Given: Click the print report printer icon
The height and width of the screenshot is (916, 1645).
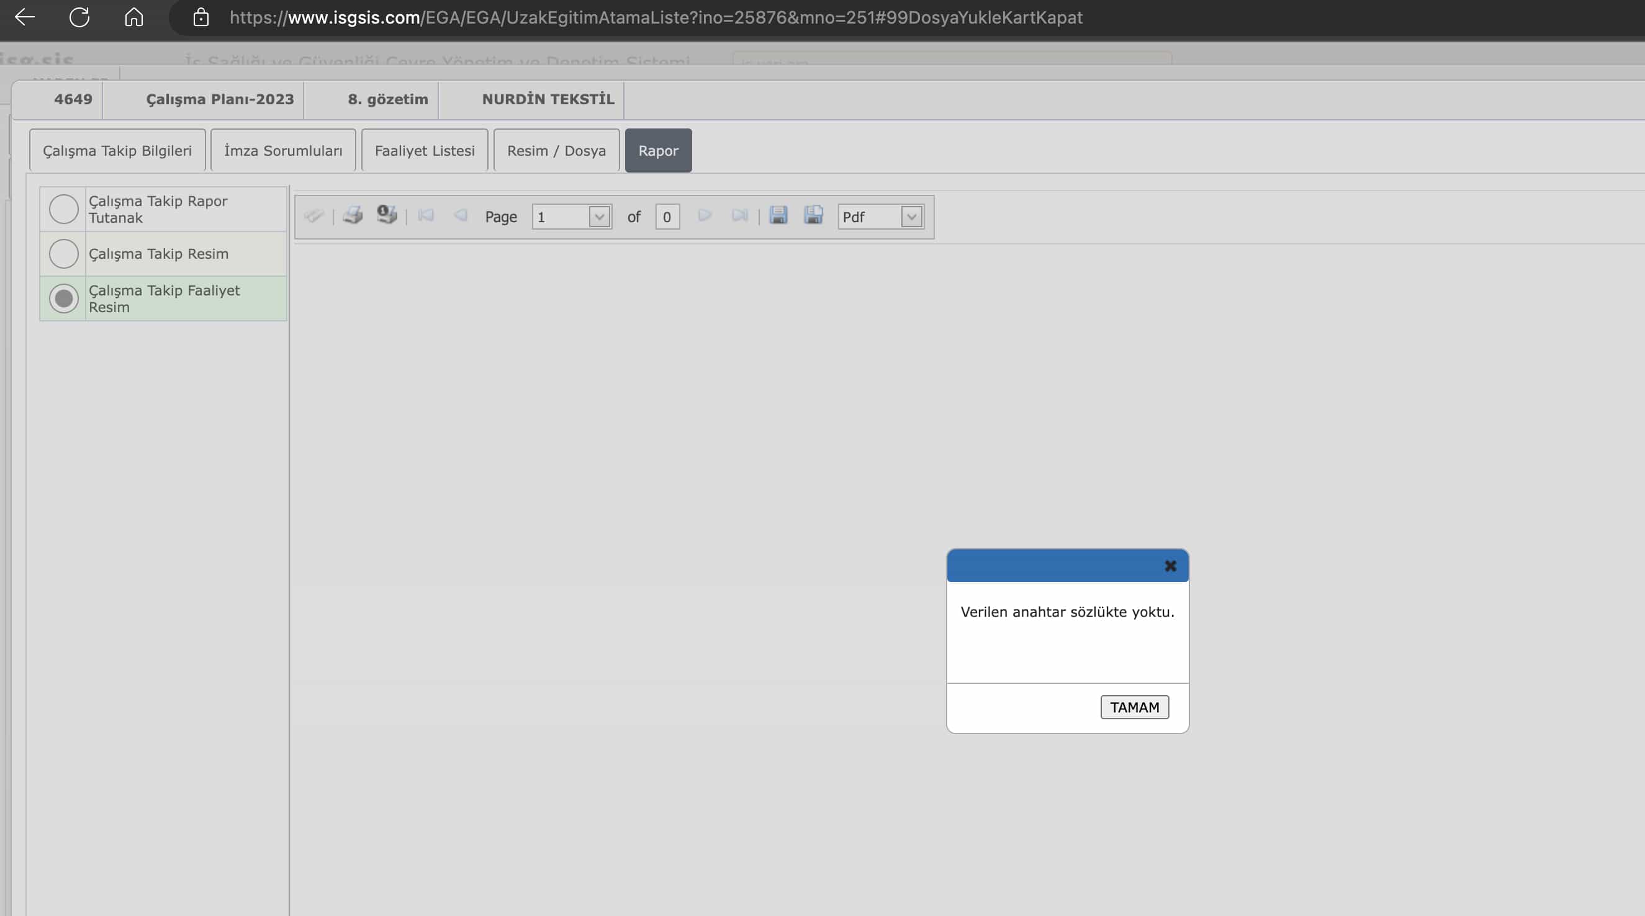Looking at the screenshot, I should click(353, 216).
